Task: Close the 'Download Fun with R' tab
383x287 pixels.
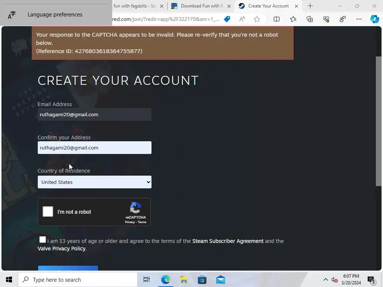Action: pos(229,6)
